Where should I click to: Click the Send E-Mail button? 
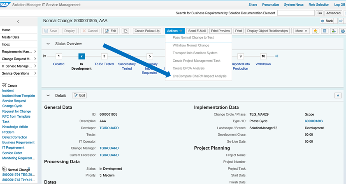click(197, 31)
